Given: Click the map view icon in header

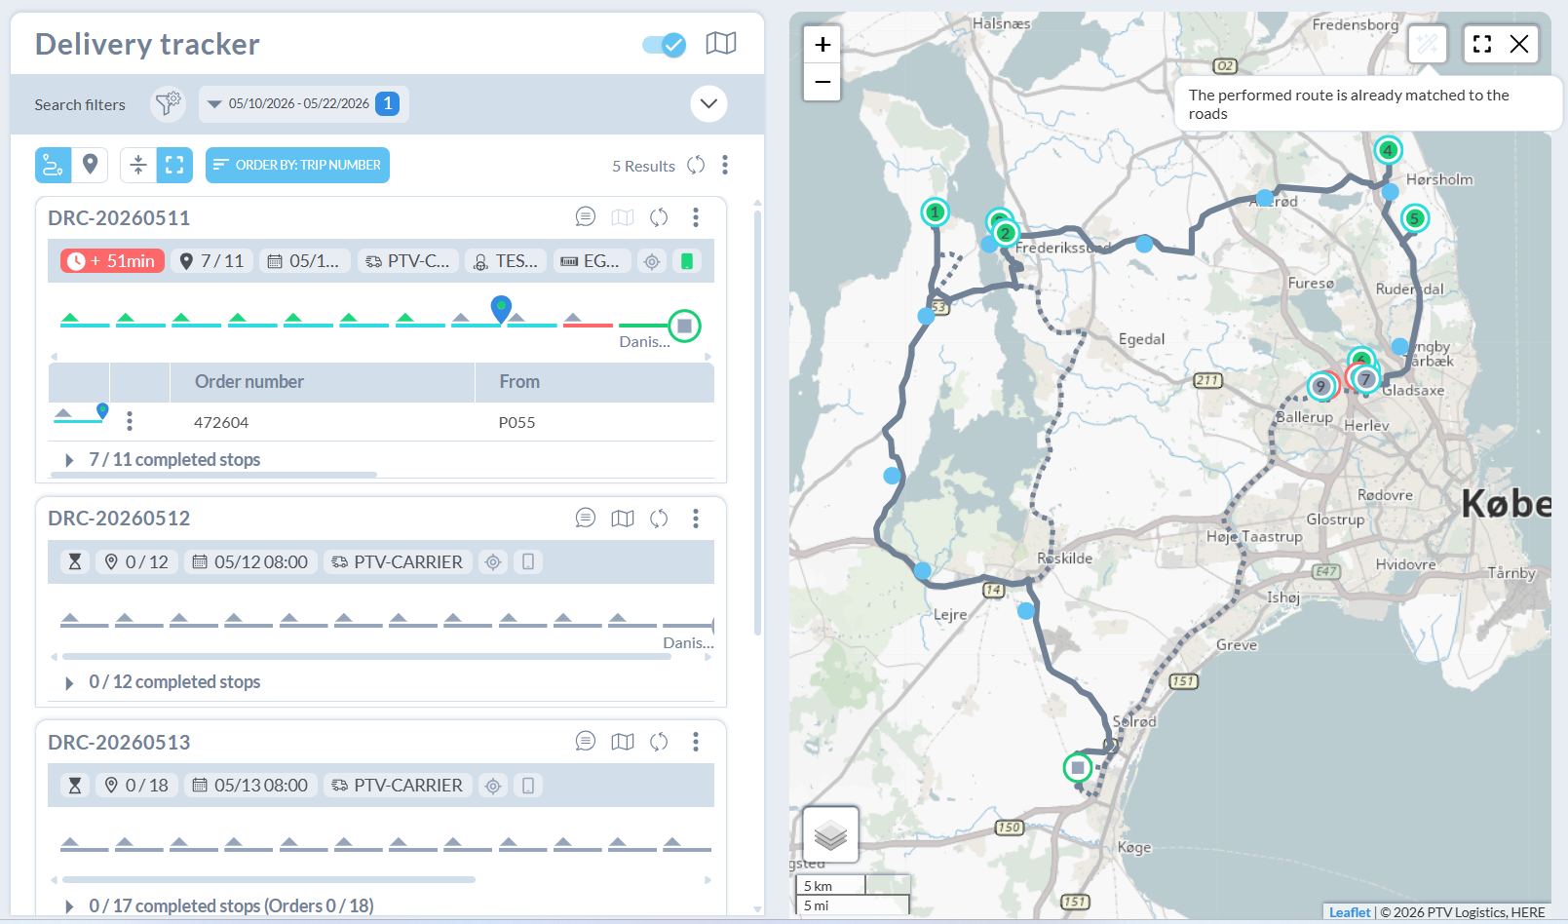Looking at the screenshot, I should (721, 43).
